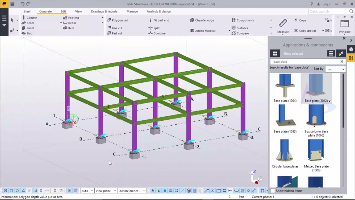355x200 pixels.
Task: Click the Compare command
Action: click(240, 33)
